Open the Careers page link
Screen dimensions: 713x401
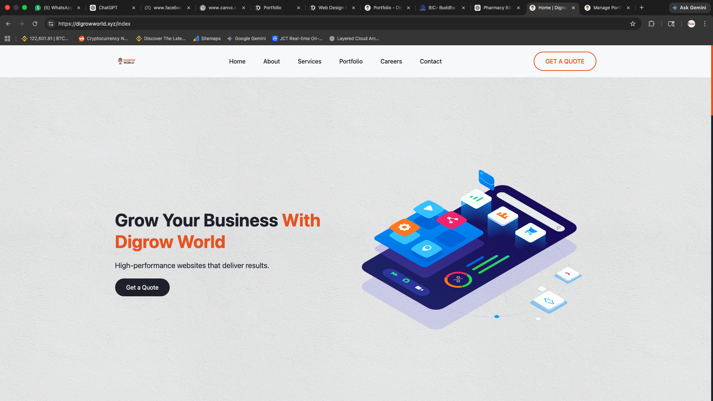point(391,61)
